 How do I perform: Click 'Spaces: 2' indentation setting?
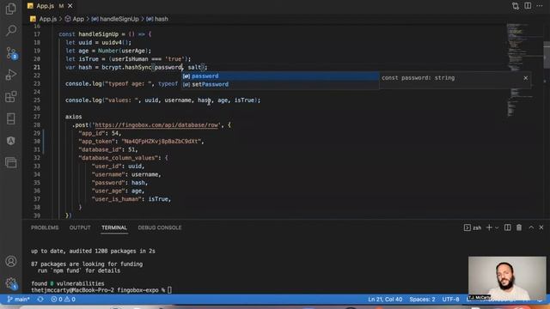coord(422,300)
